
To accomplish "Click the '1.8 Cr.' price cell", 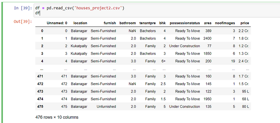I will (x=244, y=39).
